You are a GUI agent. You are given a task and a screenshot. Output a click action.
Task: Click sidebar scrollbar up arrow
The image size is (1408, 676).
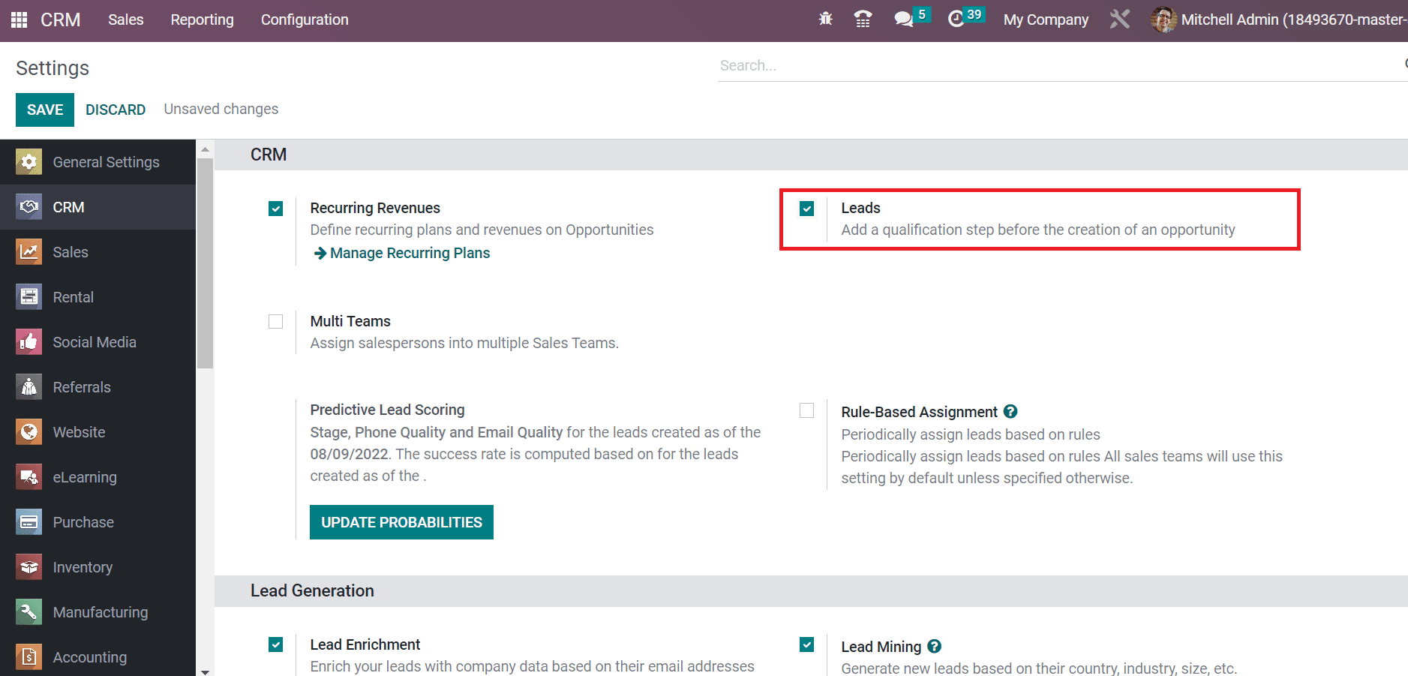coord(205,149)
